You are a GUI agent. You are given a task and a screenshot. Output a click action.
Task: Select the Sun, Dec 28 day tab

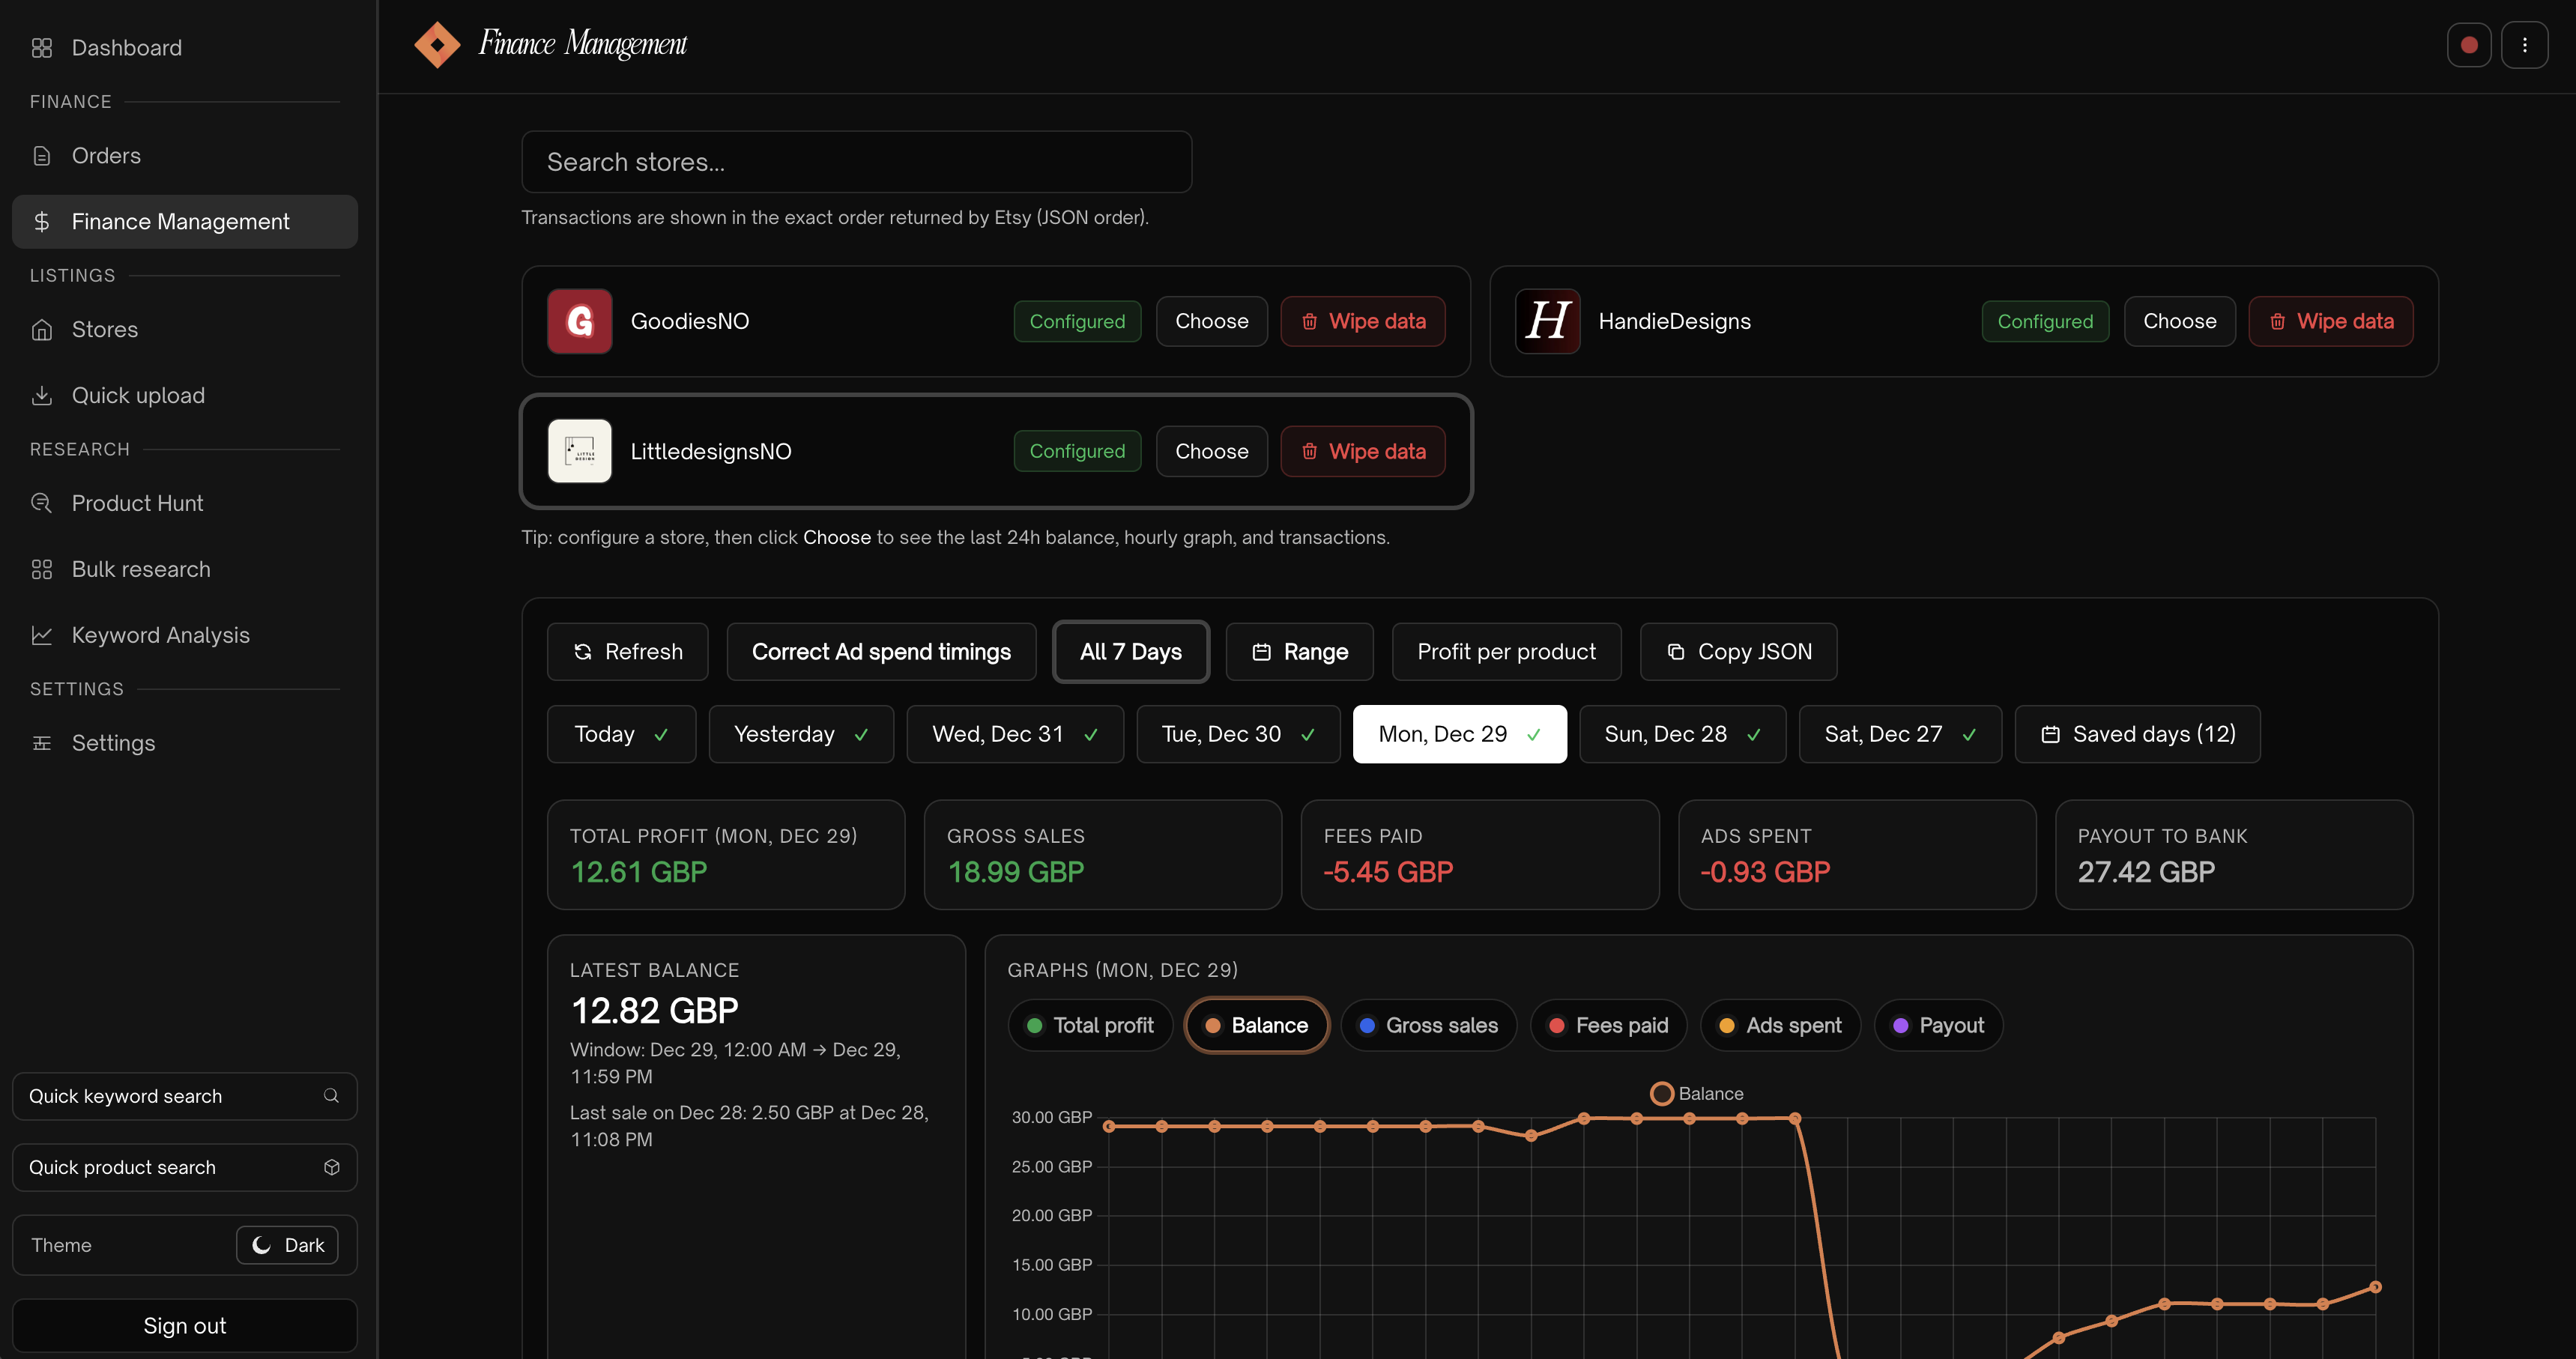1681,733
